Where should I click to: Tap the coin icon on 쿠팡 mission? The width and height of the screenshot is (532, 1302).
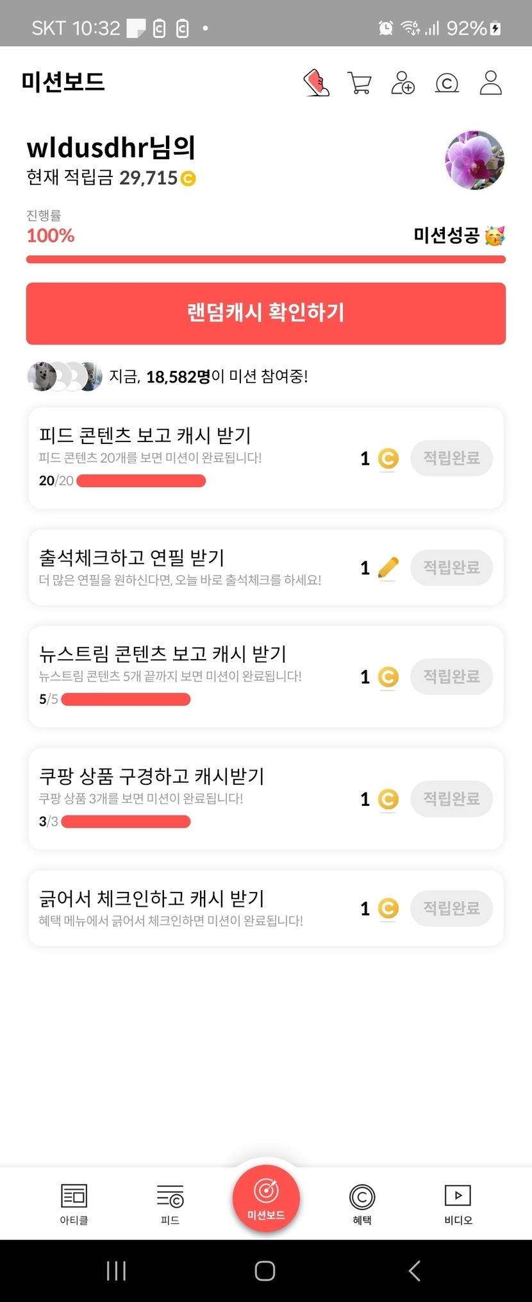pyautogui.click(x=388, y=799)
